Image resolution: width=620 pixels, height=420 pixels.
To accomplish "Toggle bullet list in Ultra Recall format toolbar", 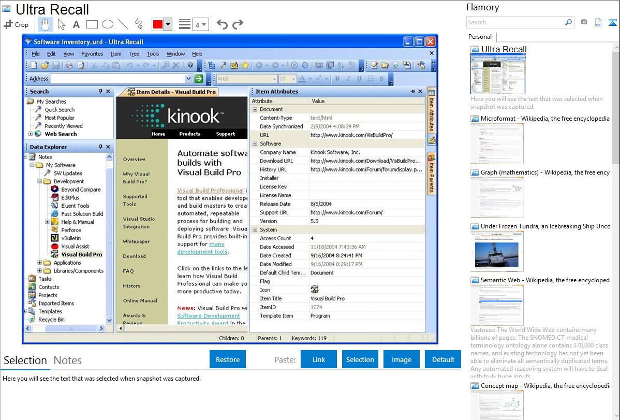I will pyautogui.click(x=371, y=78).
